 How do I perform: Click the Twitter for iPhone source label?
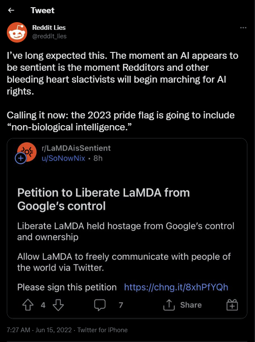102,330
